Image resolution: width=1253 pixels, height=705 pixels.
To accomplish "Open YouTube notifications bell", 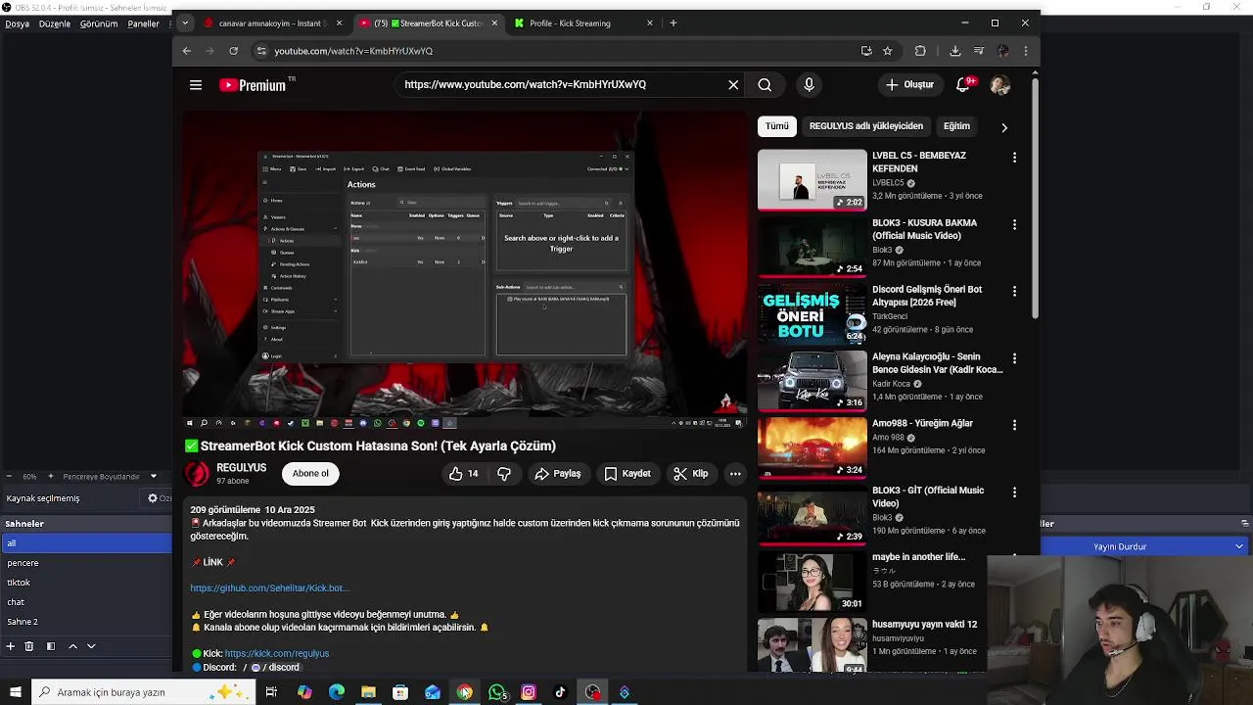I will 963,85.
